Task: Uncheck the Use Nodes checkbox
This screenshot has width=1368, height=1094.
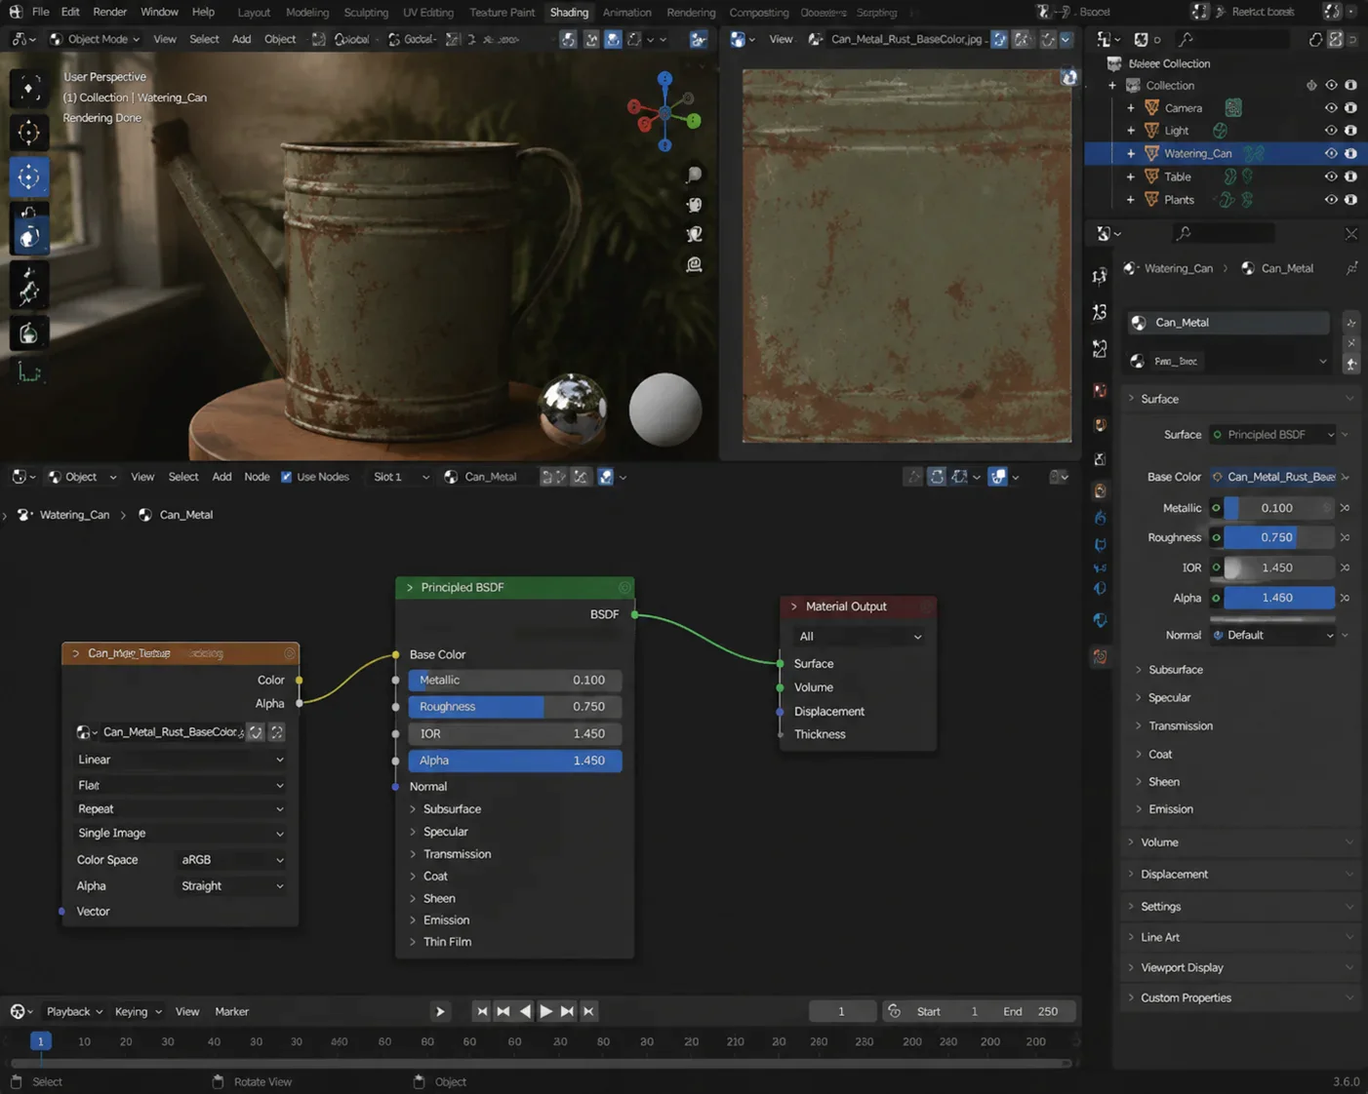Action: click(286, 477)
